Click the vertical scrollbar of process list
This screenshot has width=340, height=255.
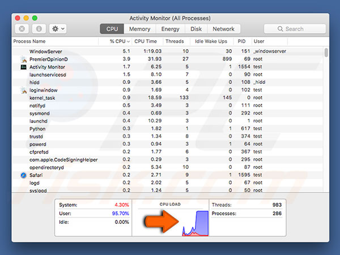[x=326, y=54]
